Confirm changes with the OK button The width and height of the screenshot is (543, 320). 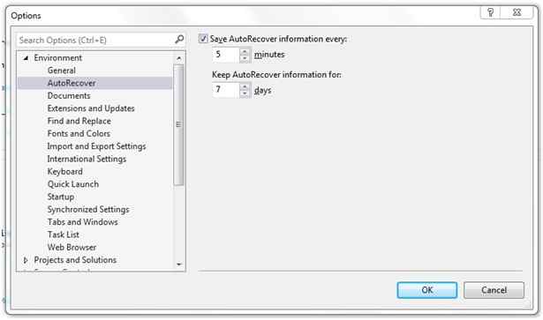pyautogui.click(x=427, y=290)
